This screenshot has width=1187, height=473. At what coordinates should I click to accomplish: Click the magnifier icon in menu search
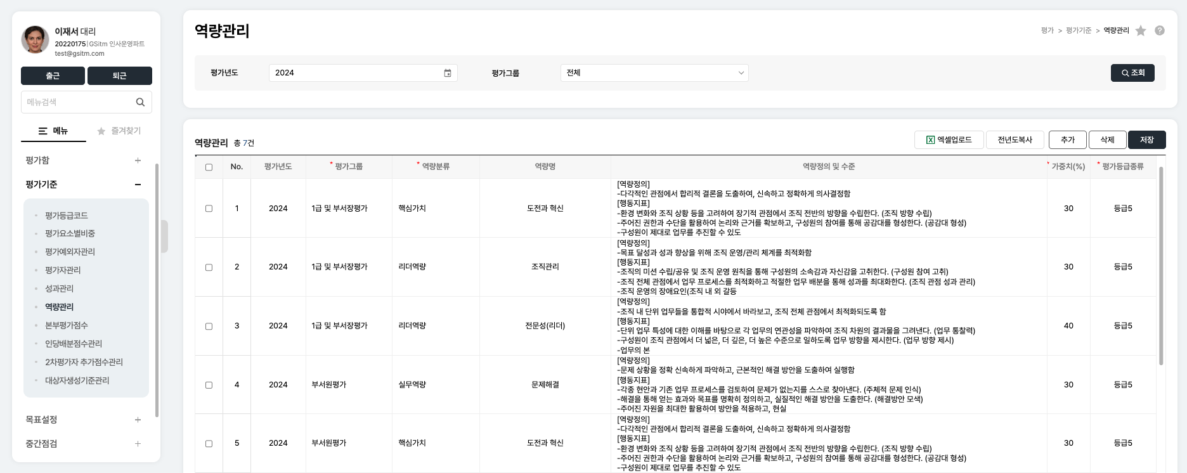[140, 102]
